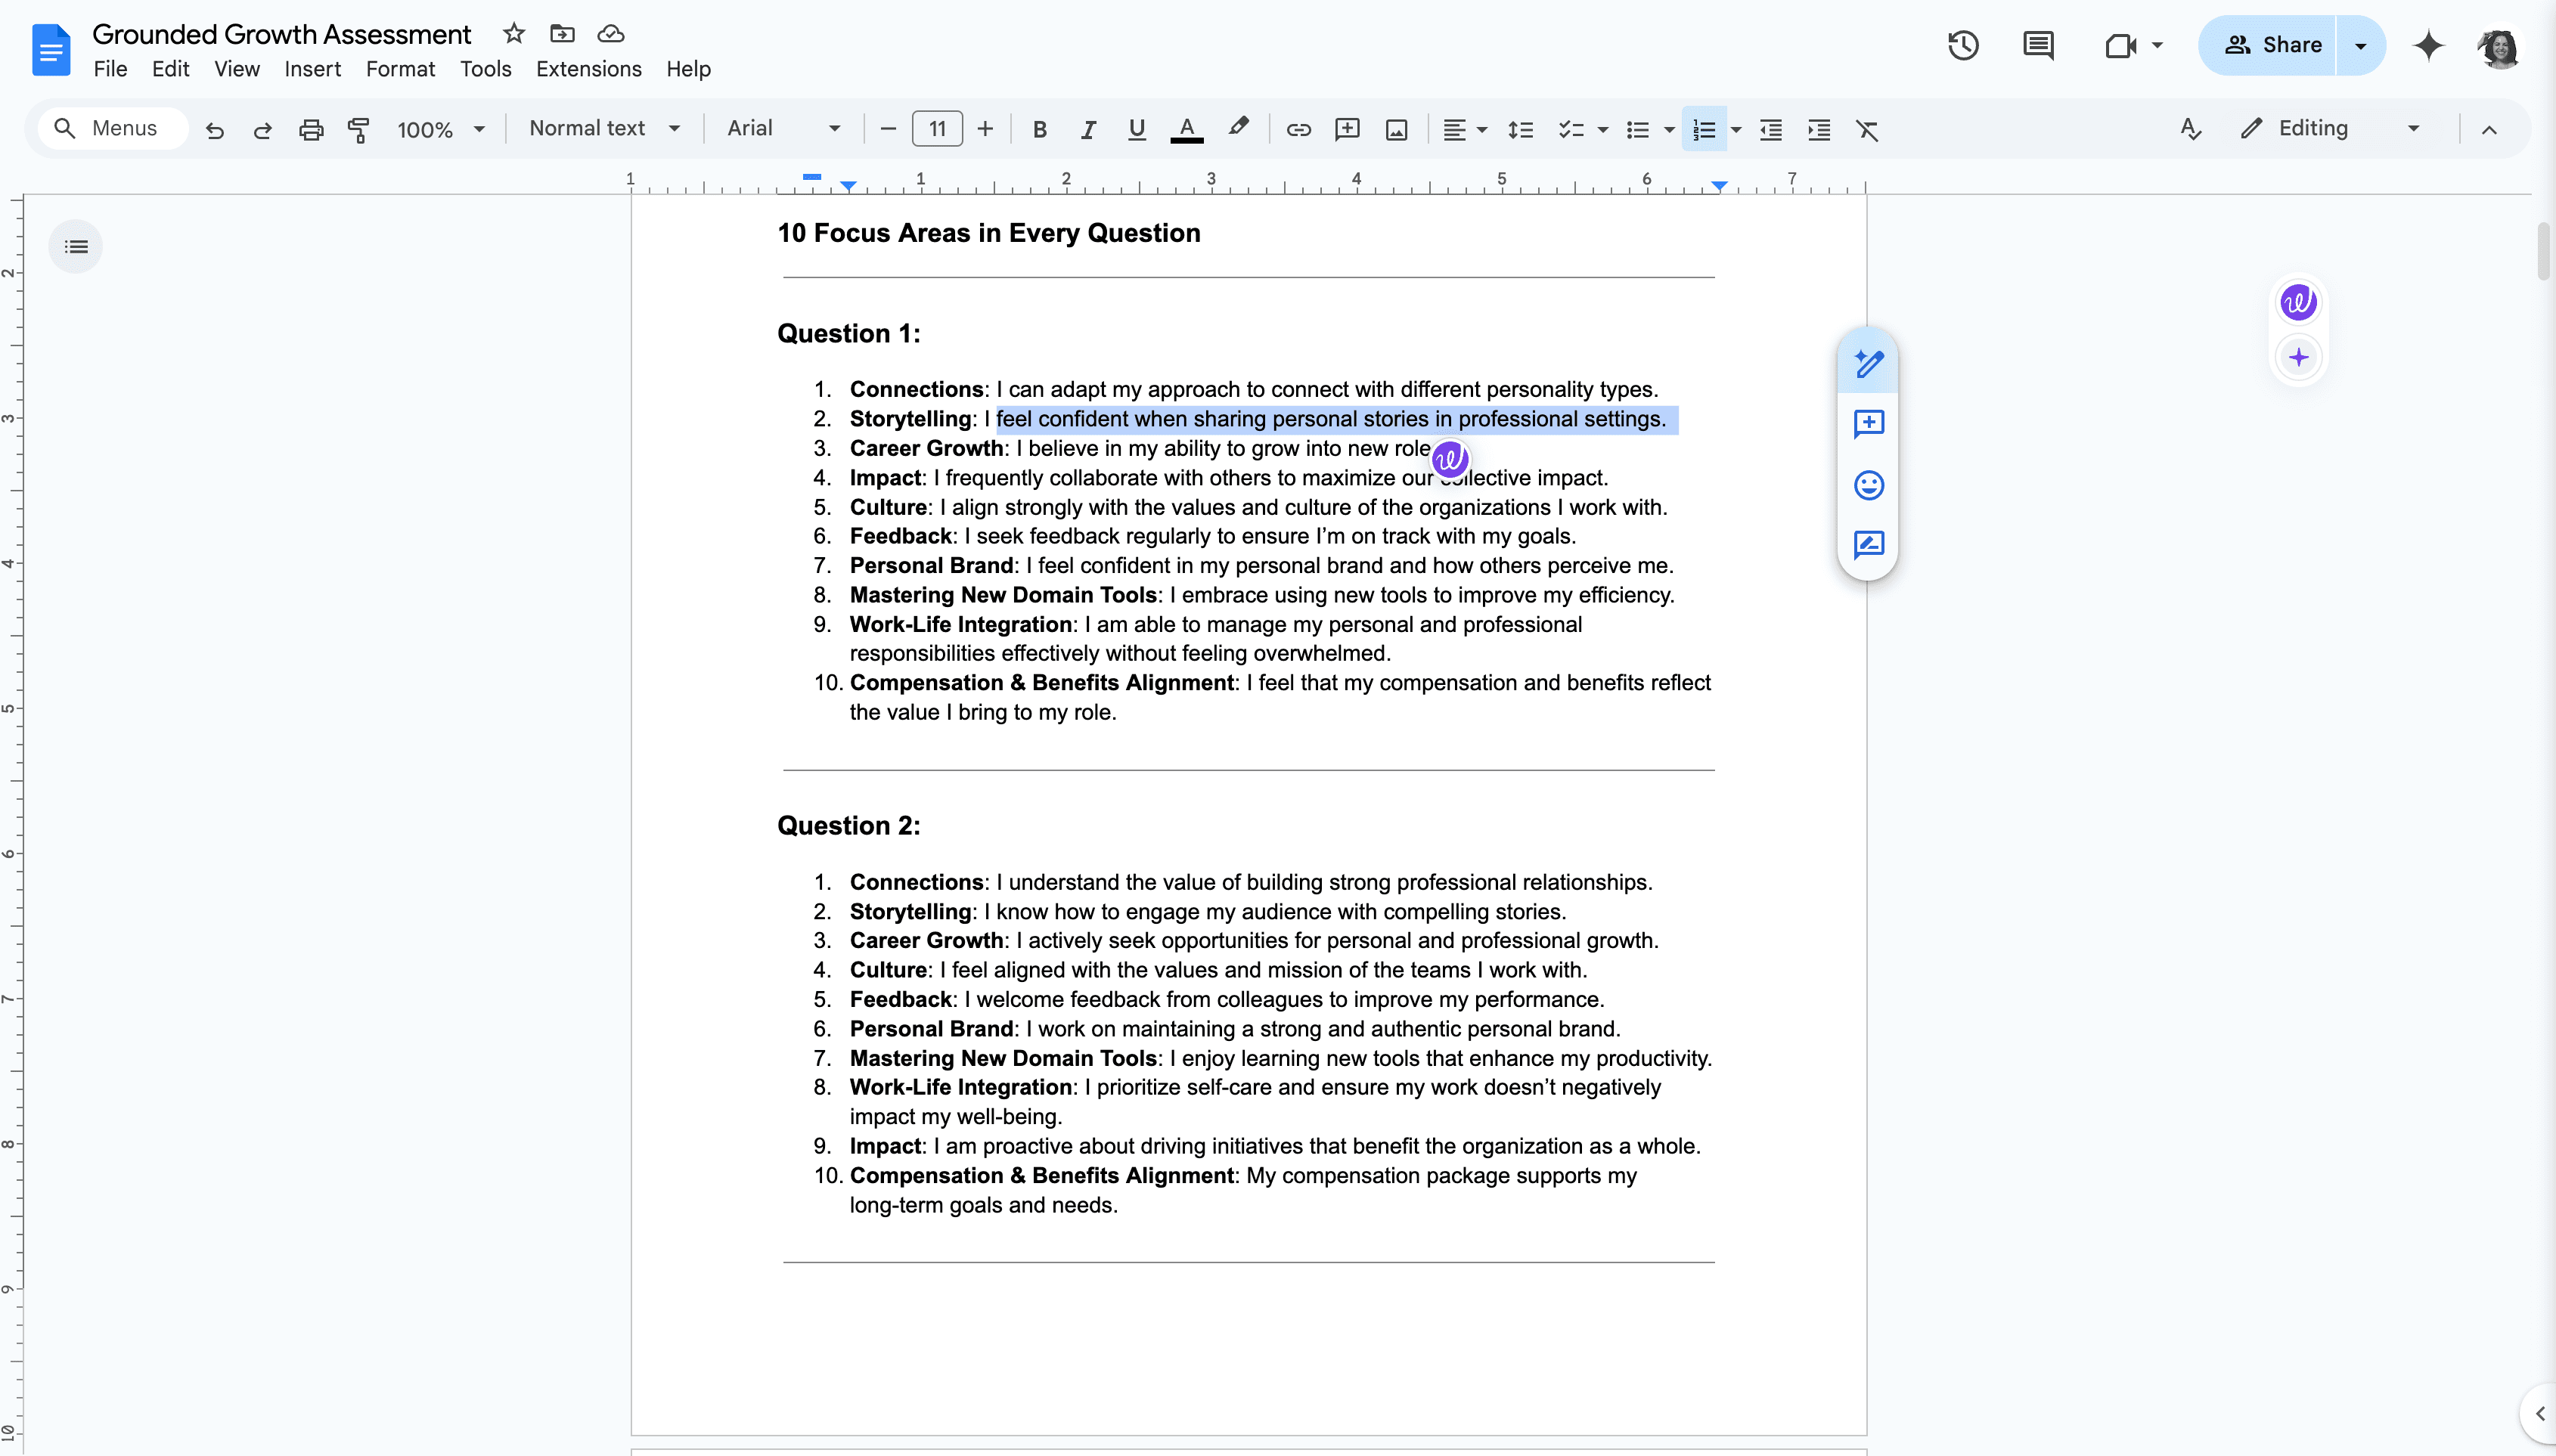The image size is (2556, 1456).
Task: Open the Extensions menu
Action: [x=589, y=69]
